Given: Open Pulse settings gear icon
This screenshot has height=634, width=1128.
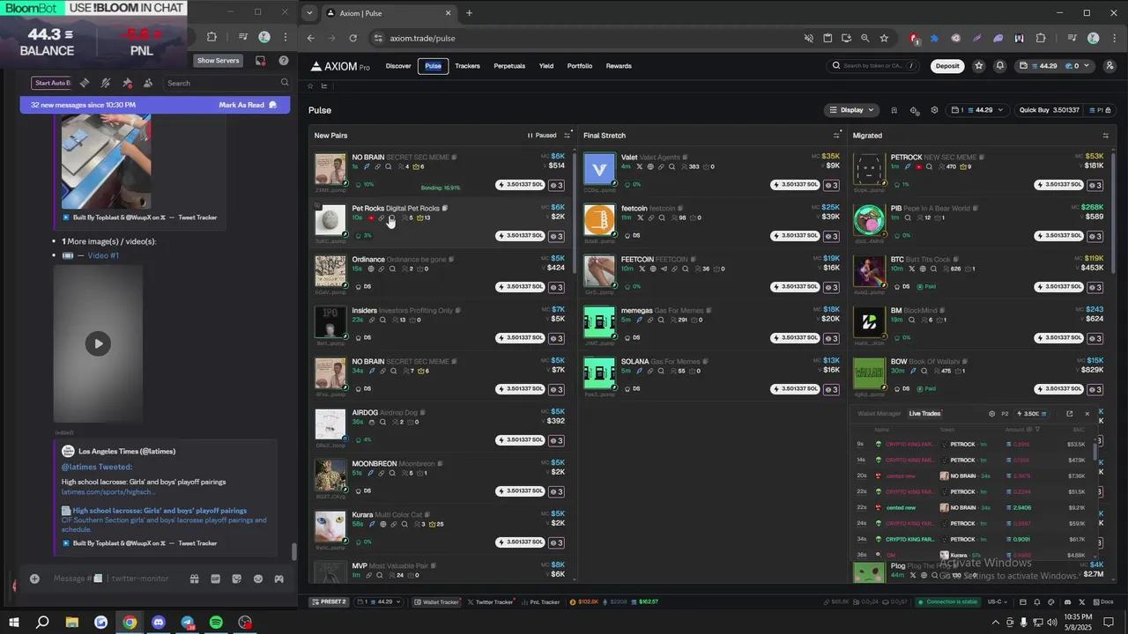Looking at the screenshot, I should (934, 110).
